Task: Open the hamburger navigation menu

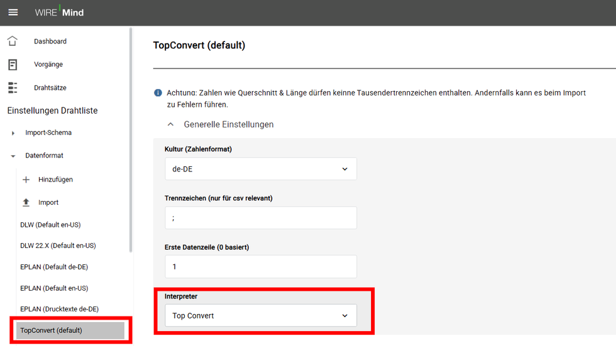Action: [x=13, y=13]
